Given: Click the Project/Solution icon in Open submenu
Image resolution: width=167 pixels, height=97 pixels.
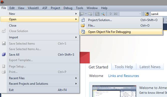Looking at the screenshot, I should (x=83, y=20).
